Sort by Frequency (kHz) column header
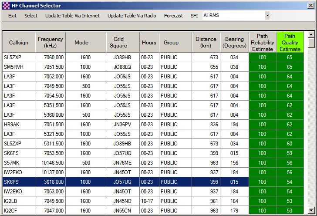317x216 pixels. point(50,43)
